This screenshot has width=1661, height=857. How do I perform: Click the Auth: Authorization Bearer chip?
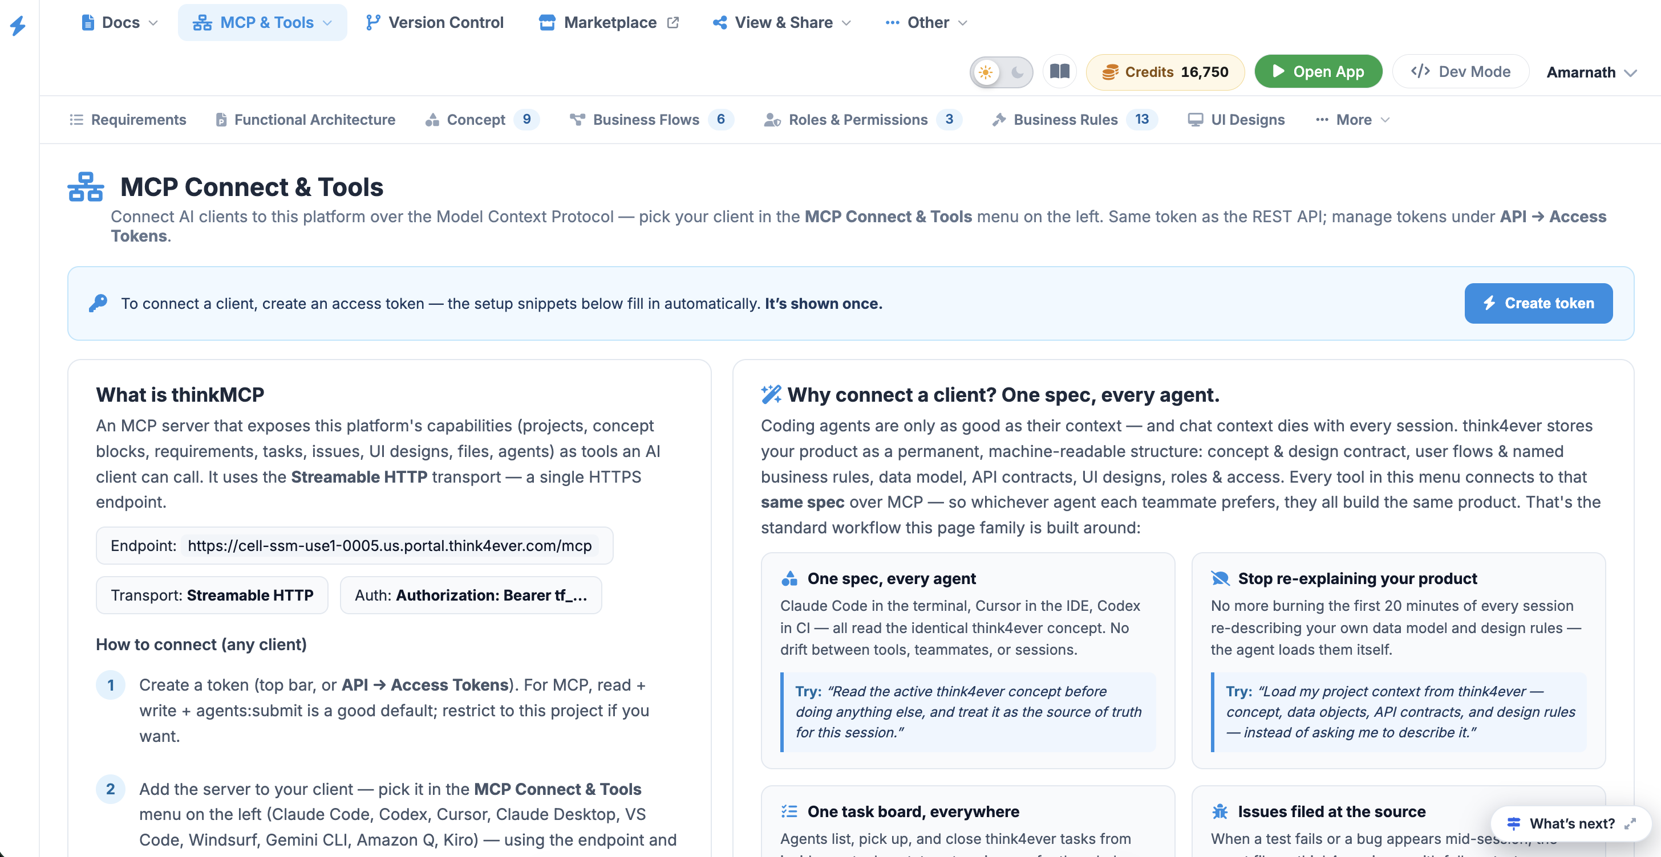tap(471, 595)
